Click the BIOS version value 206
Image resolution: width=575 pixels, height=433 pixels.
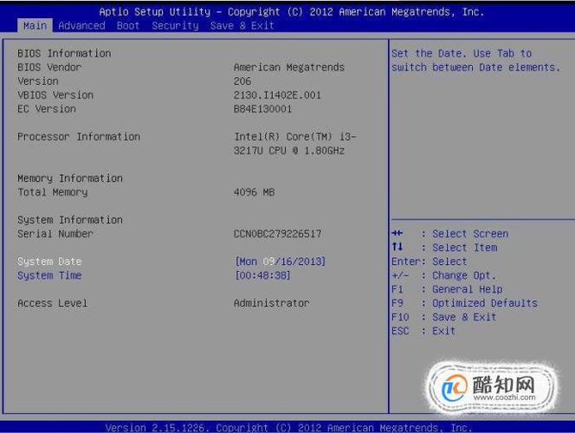tap(242, 81)
